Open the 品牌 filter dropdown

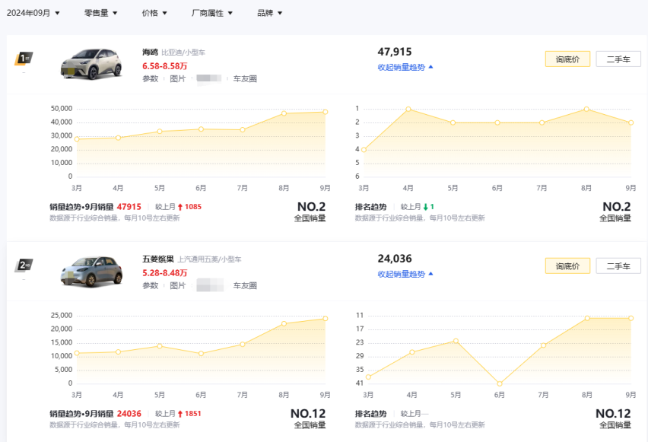coord(269,13)
